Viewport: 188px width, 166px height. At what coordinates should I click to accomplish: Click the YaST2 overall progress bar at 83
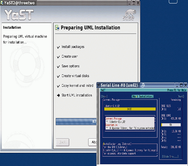tap(76, 122)
